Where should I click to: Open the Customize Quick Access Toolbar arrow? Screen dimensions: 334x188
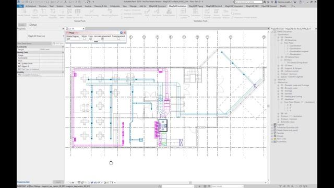tap(93, 2)
